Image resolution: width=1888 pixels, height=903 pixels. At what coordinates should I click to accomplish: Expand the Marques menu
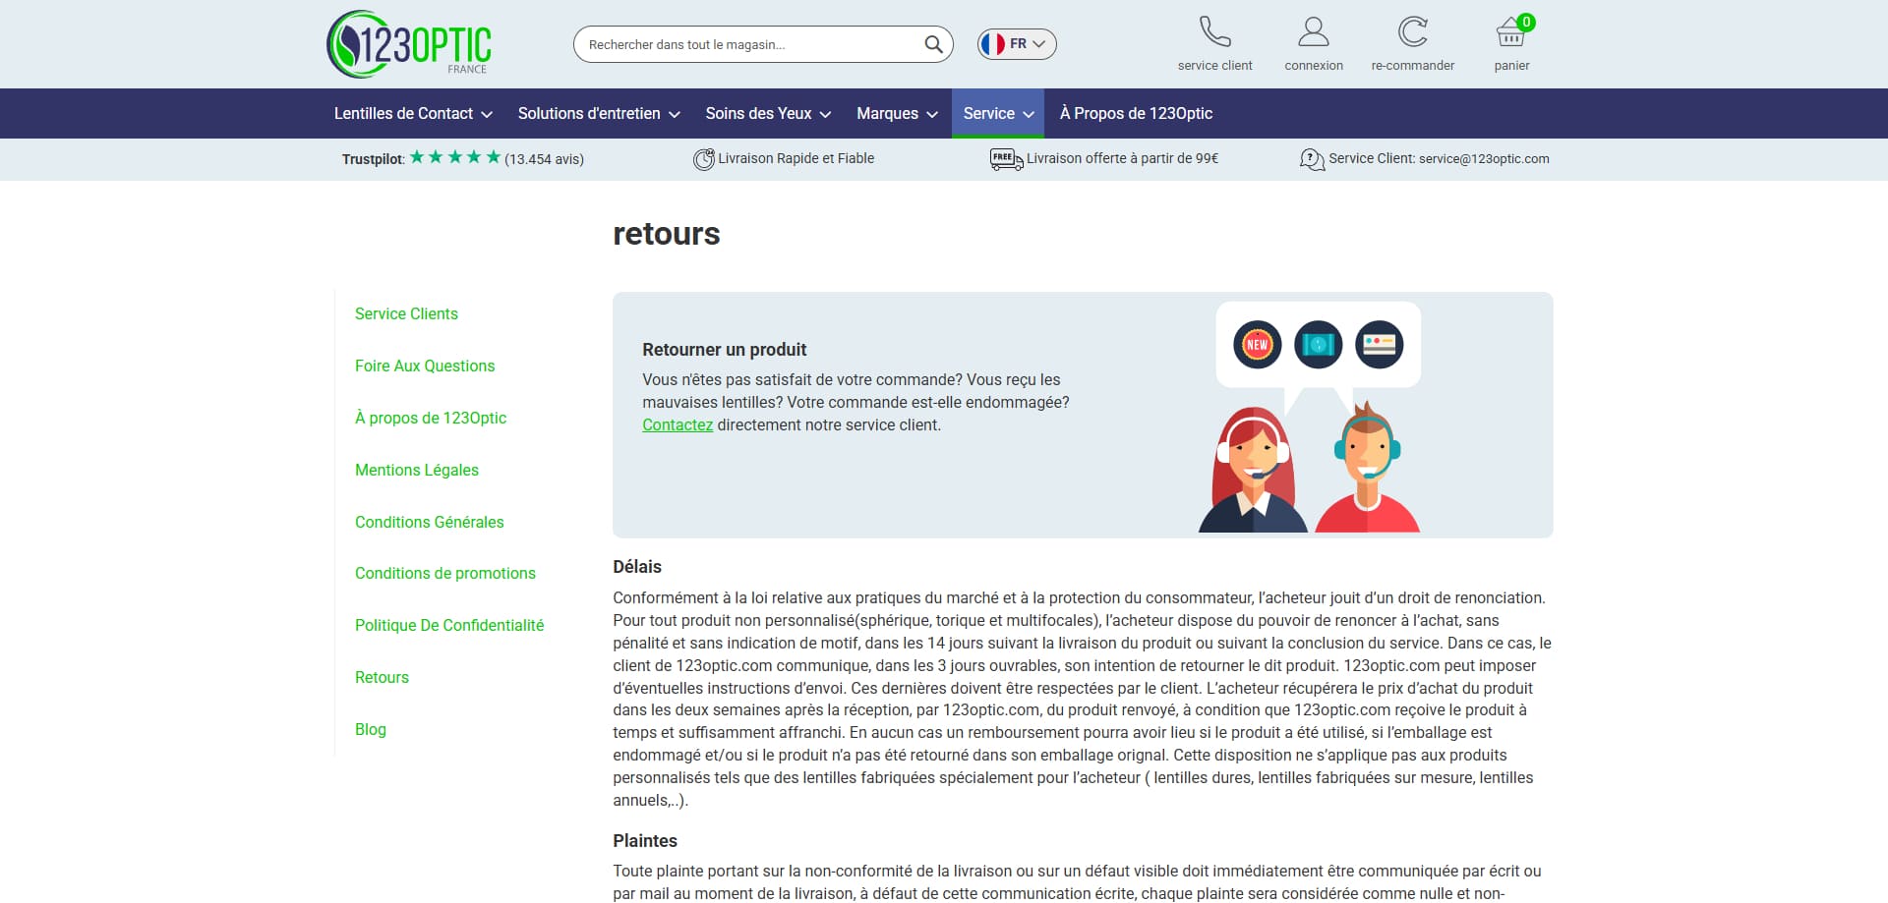pos(897,114)
